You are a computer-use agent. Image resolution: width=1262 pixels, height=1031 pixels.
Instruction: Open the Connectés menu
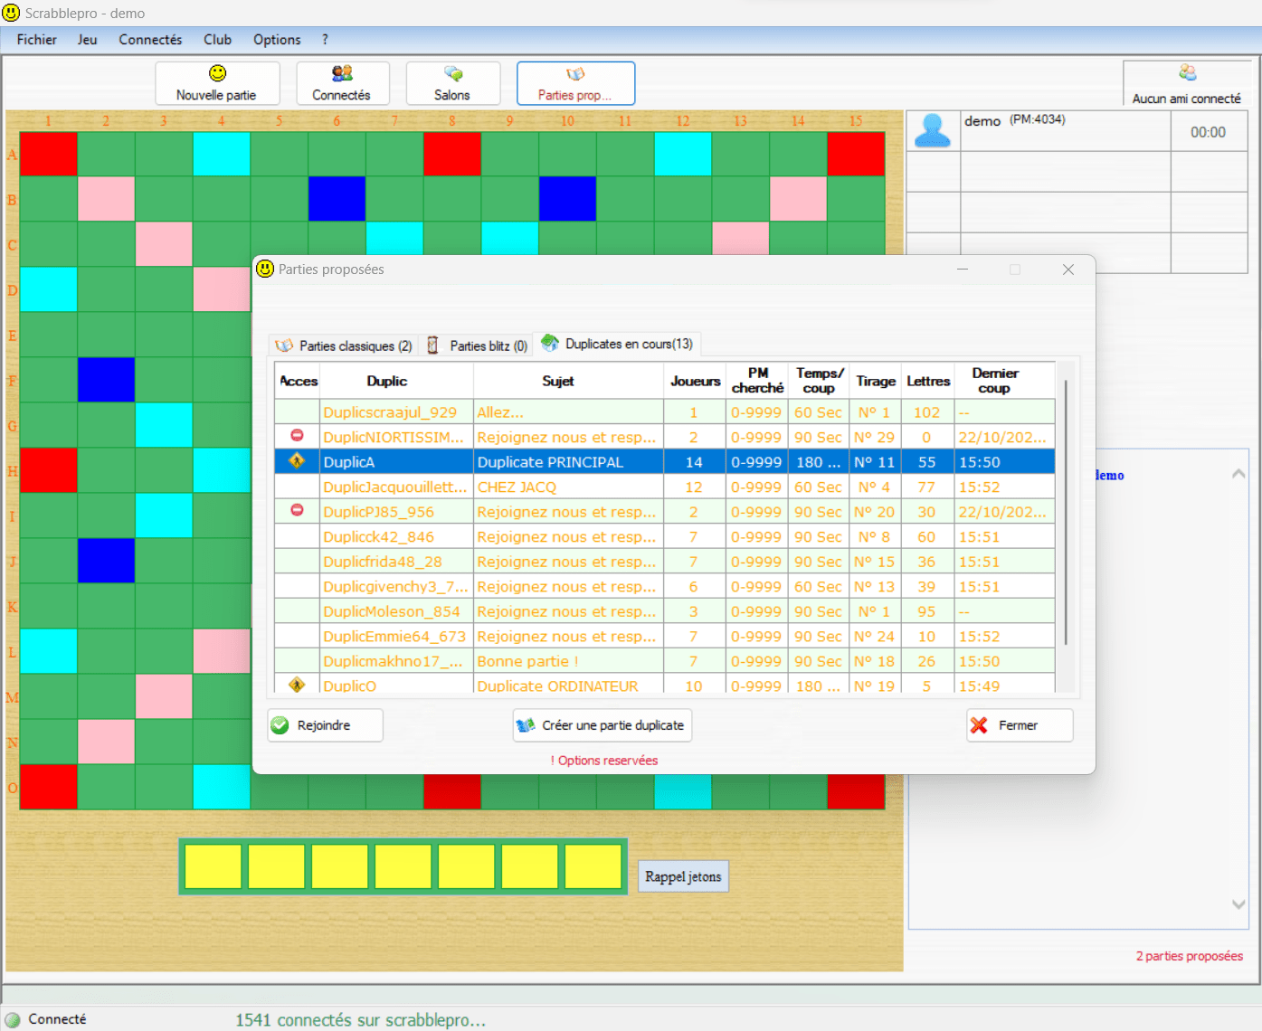[150, 40]
